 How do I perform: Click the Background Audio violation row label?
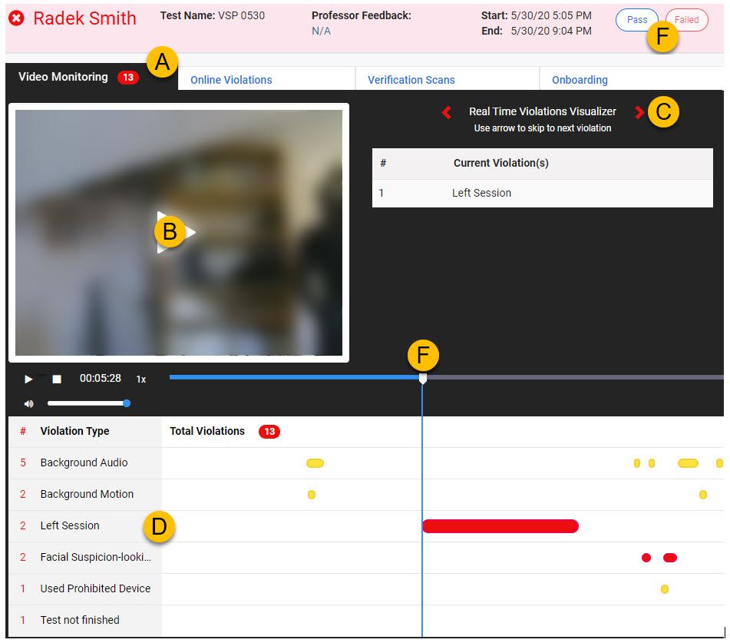point(84,462)
